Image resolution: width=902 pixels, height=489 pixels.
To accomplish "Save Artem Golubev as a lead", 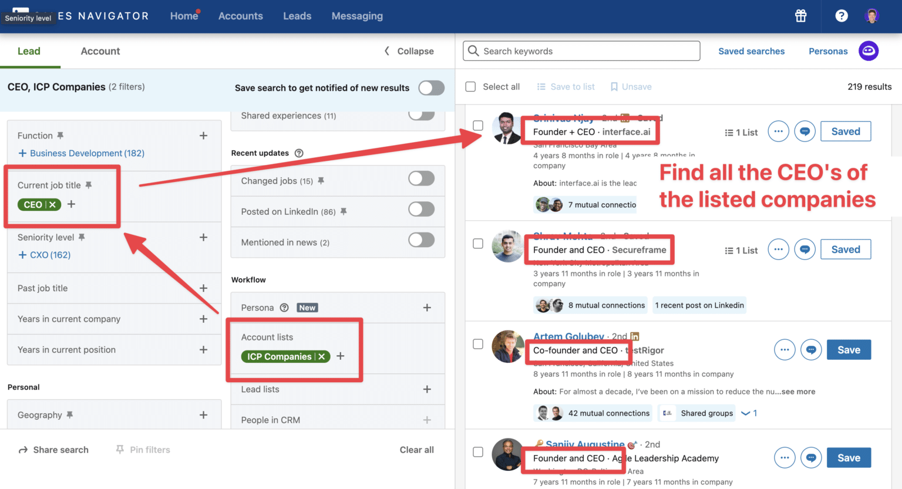I will pos(849,349).
